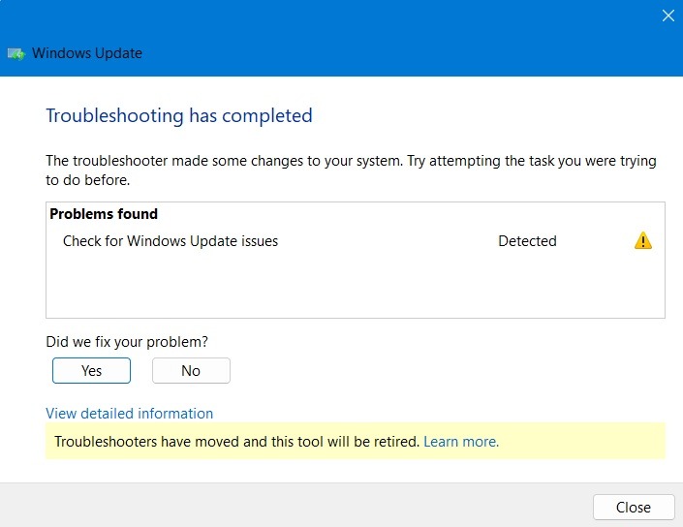
Task: Answer No to 'Did we fix your problem?'
Action: pos(191,371)
